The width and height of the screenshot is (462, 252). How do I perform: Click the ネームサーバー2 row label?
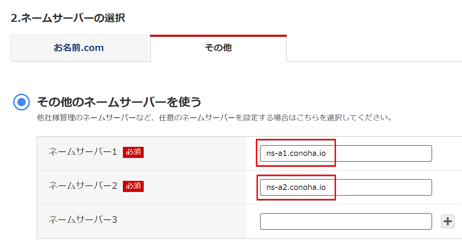[x=83, y=186]
